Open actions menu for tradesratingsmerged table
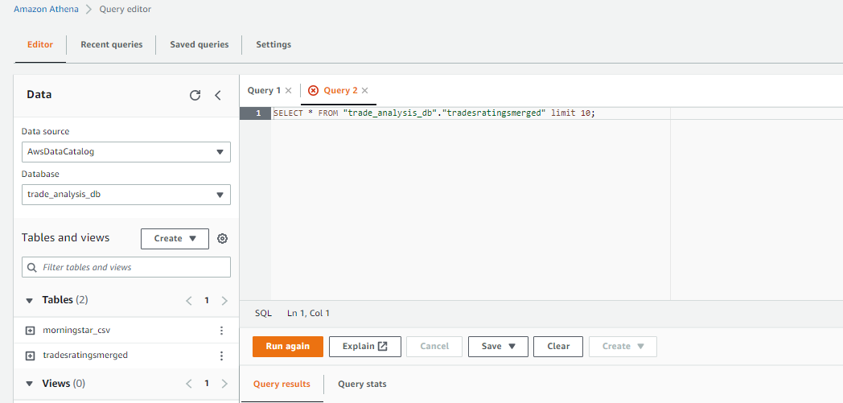The width and height of the screenshot is (843, 403). (x=221, y=356)
